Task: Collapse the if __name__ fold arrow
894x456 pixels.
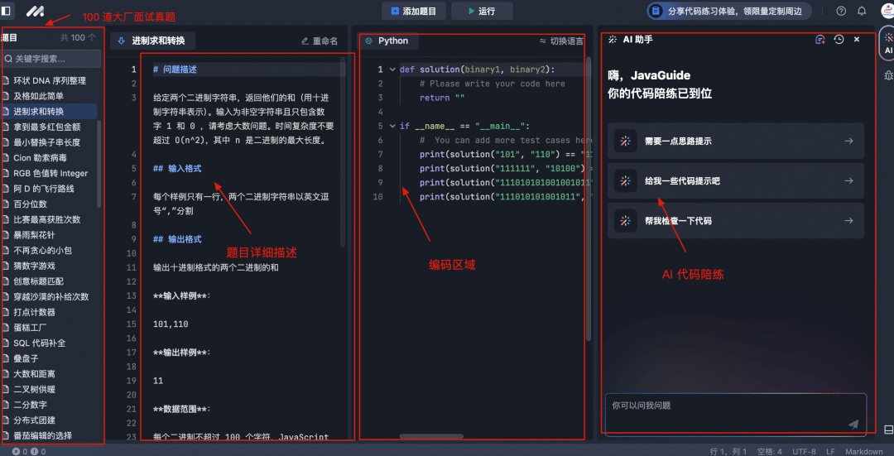Action: pos(392,126)
